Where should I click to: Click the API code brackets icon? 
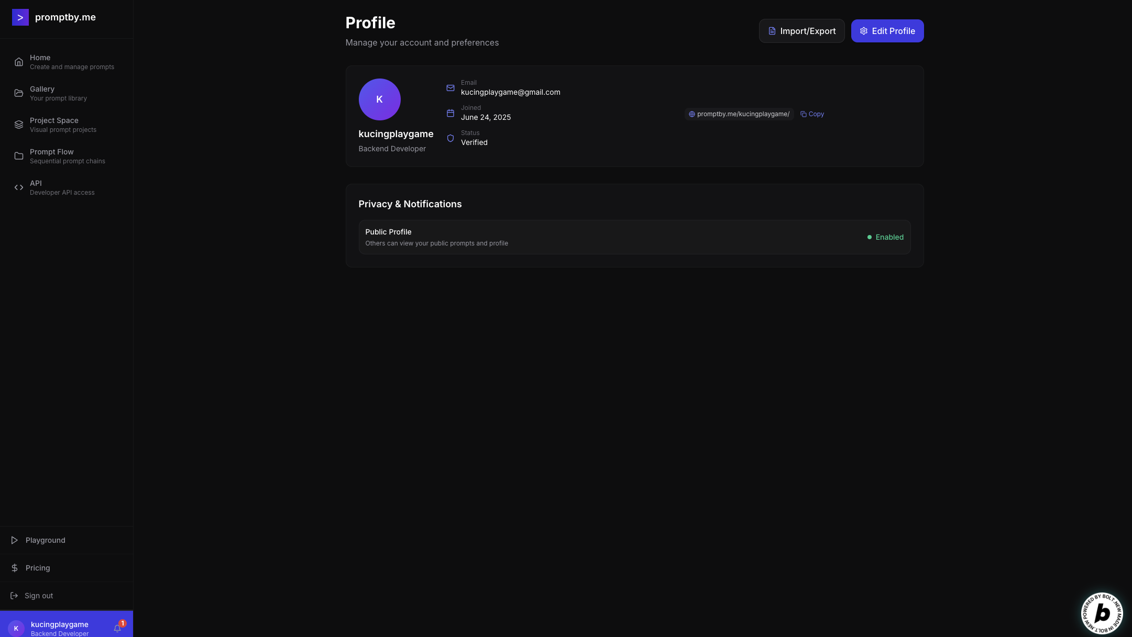(19, 187)
